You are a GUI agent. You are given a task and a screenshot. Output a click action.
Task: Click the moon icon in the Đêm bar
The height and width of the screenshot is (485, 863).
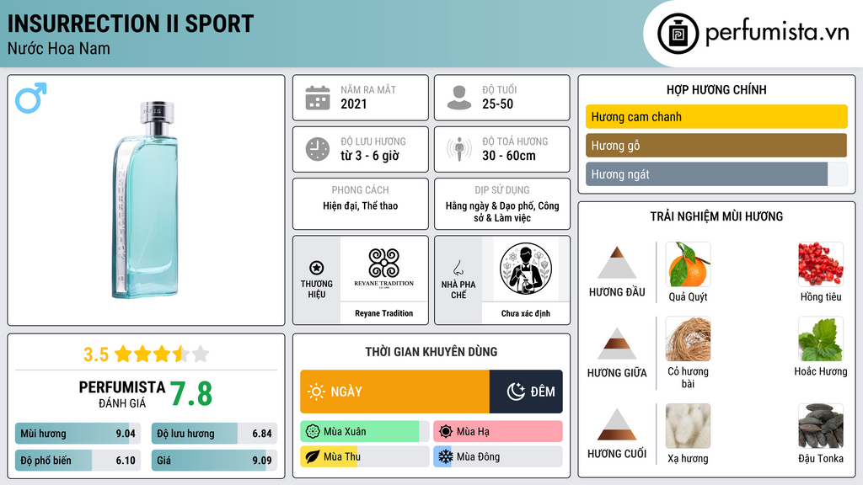(516, 392)
